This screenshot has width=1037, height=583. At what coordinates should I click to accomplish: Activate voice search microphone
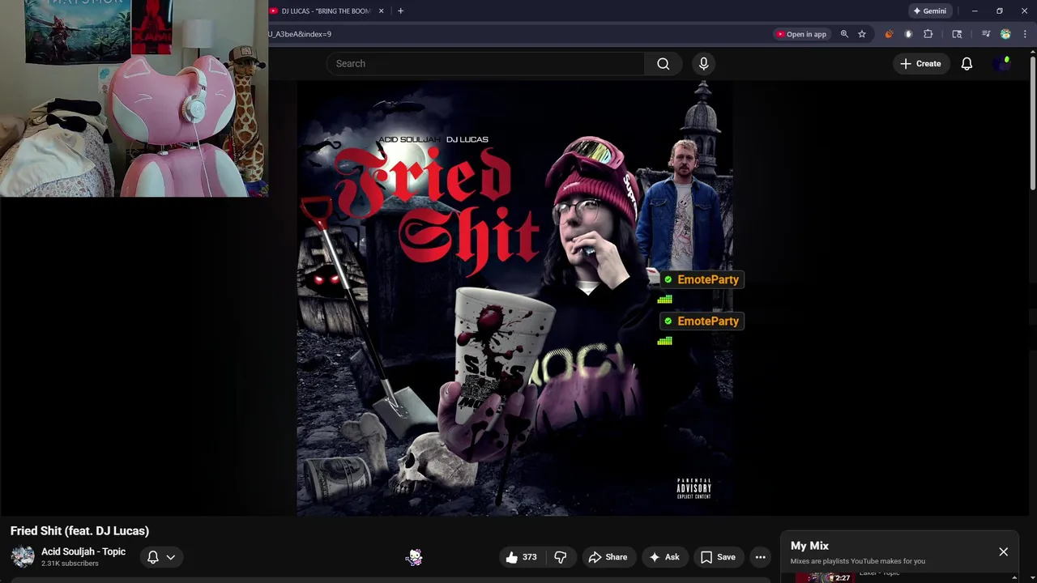pyautogui.click(x=703, y=63)
